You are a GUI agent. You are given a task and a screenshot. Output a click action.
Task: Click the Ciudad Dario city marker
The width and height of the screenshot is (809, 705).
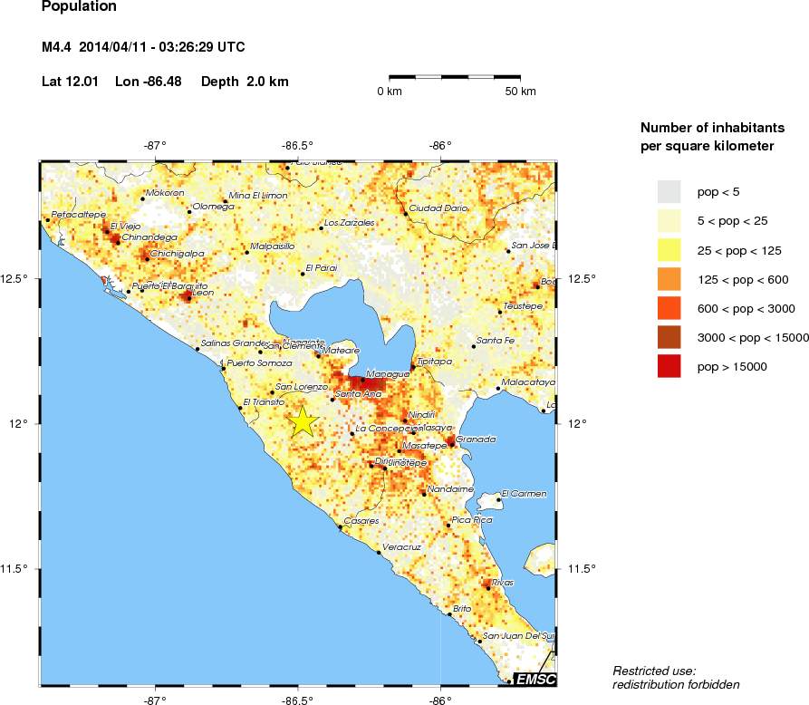point(405,214)
